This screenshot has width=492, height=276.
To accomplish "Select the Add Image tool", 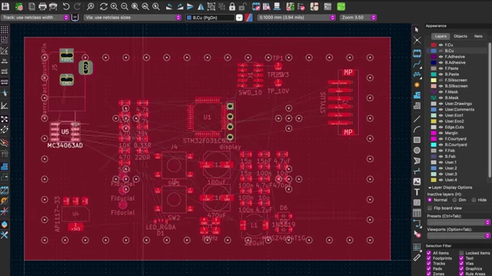I will click(x=417, y=182).
